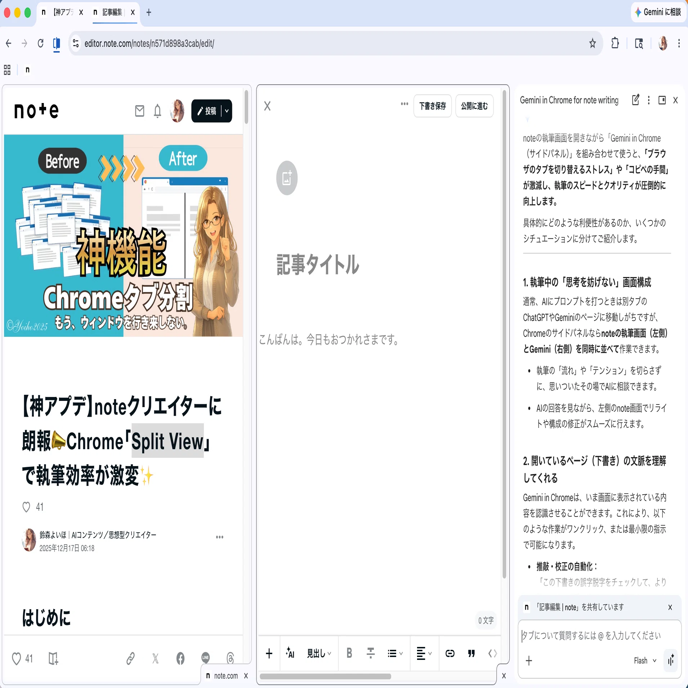The image size is (688, 688).
Task: Reload the current page
Action: point(41,44)
